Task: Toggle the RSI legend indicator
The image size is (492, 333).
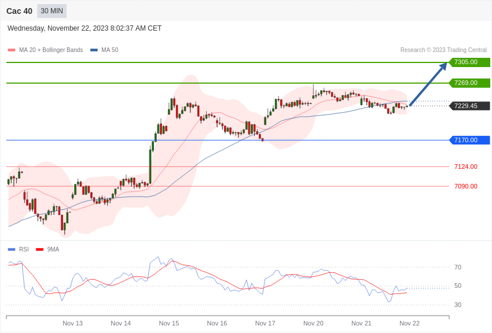Action: click(x=24, y=249)
